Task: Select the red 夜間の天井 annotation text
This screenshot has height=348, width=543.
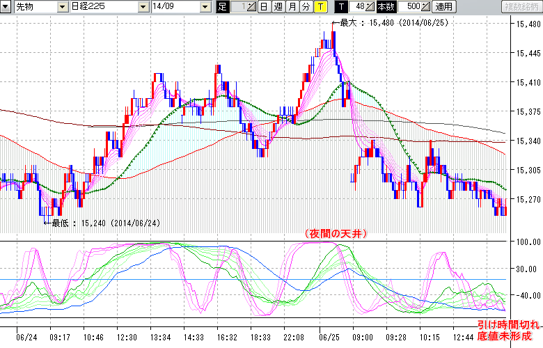Action: [x=336, y=233]
